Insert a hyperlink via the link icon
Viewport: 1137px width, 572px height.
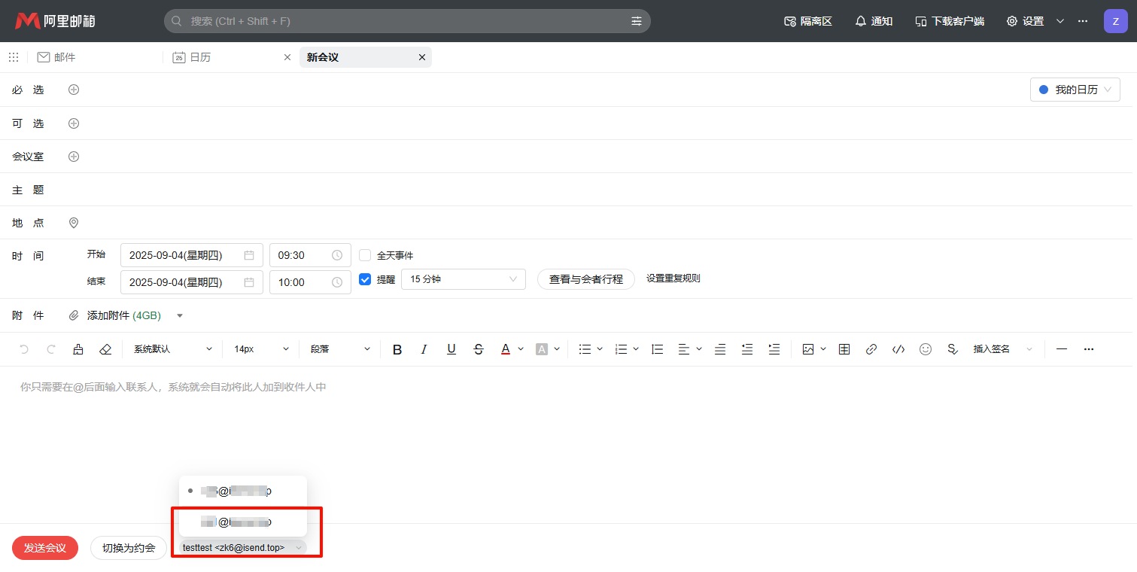coord(871,349)
